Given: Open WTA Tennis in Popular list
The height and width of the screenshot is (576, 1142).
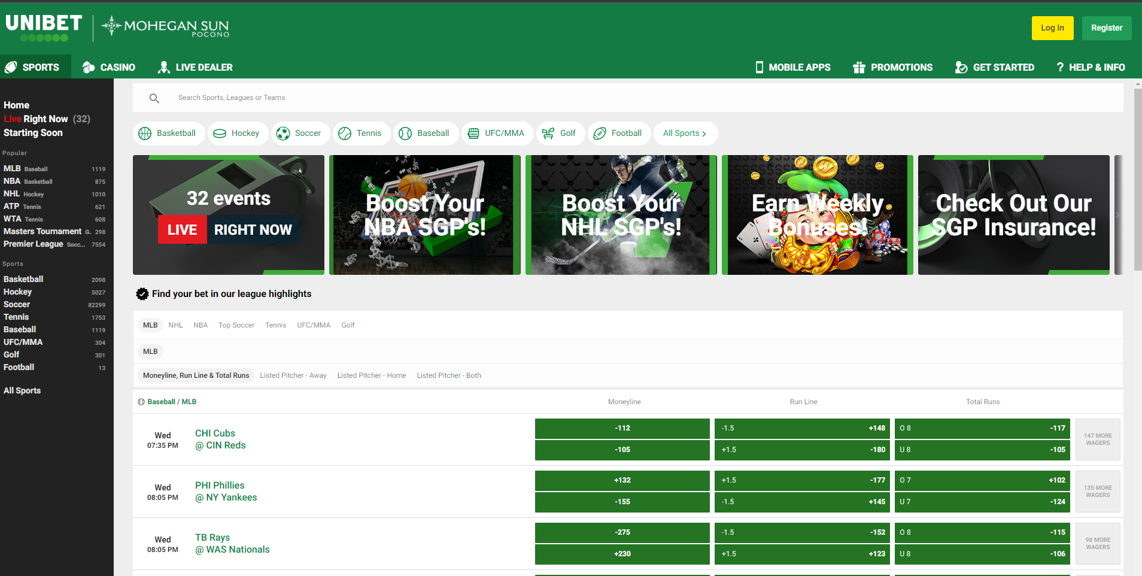Looking at the screenshot, I should (54, 219).
